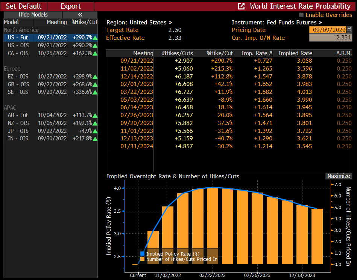Image resolution: width=357 pixels, height=280 pixels.
Task: Enable the Overrides checkbox
Action: 301,15
